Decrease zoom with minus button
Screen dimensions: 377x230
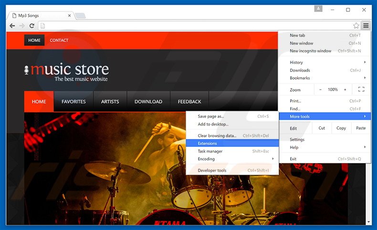pyautogui.click(x=320, y=90)
